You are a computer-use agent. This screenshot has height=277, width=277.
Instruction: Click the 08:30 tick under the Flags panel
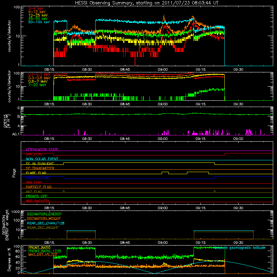pyautogui.click(x=87, y=208)
